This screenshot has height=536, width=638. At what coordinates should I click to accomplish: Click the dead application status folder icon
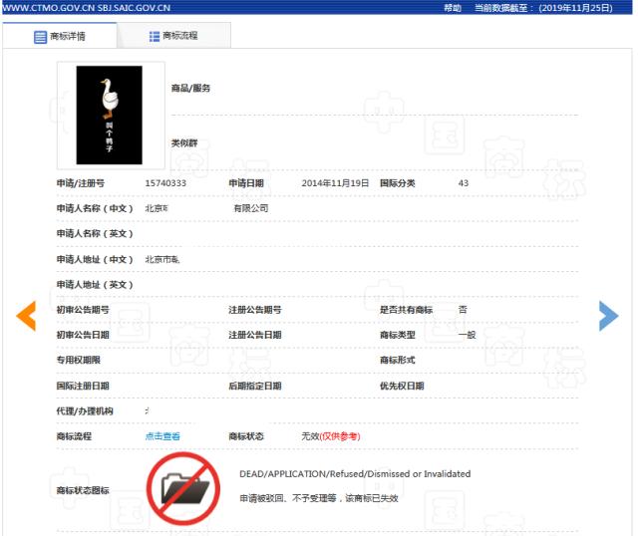[x=183, y=488]
